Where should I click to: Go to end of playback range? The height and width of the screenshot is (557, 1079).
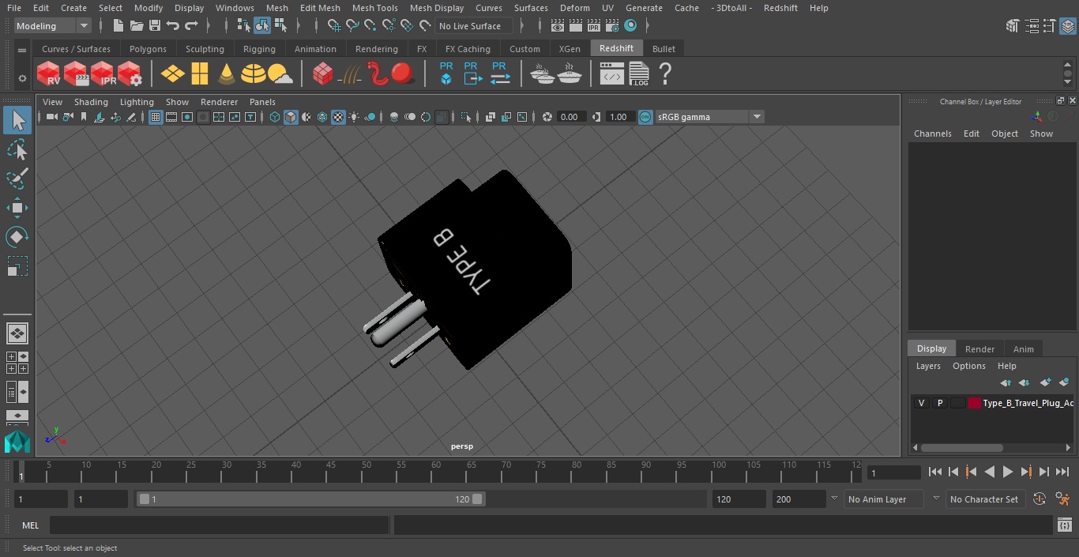[1062, 472]
